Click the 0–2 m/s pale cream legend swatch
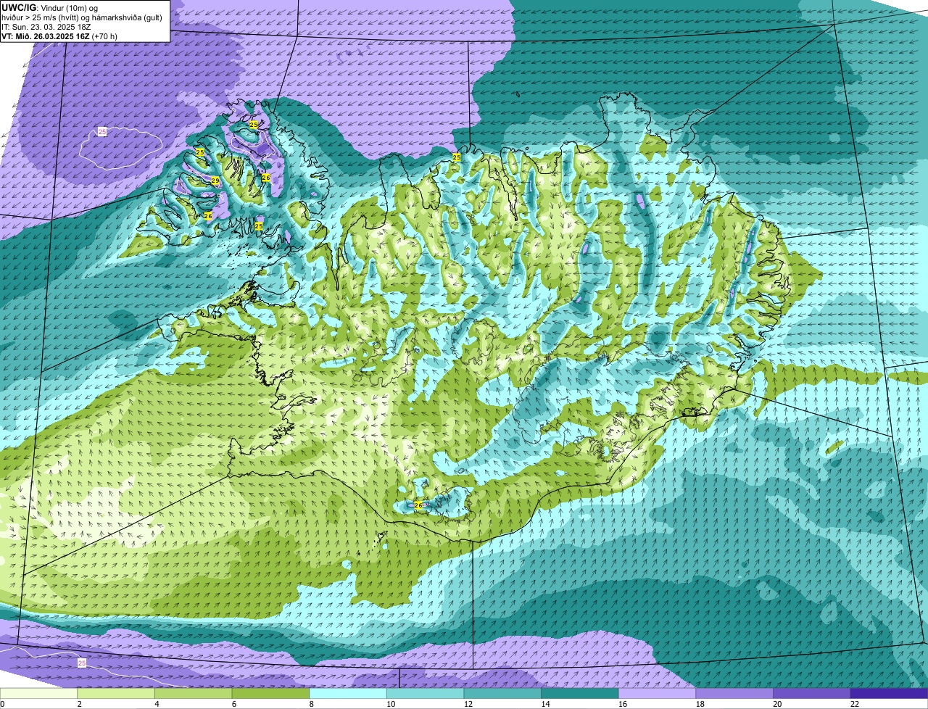 click(x=38, y=693)
